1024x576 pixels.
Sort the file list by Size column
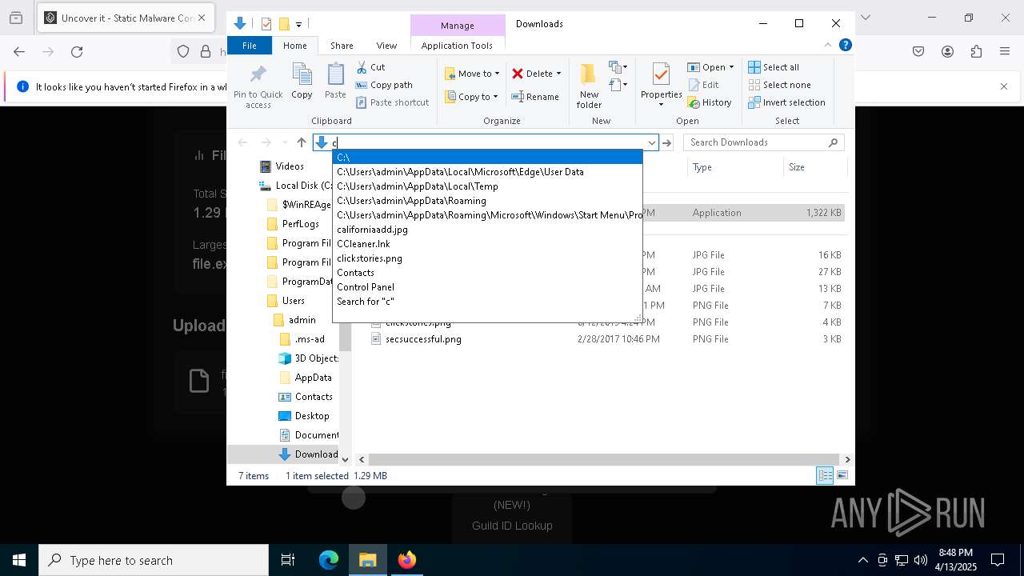[814, 167]
